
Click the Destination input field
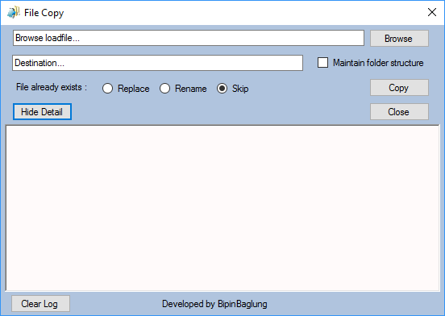[x=157, y=63]
